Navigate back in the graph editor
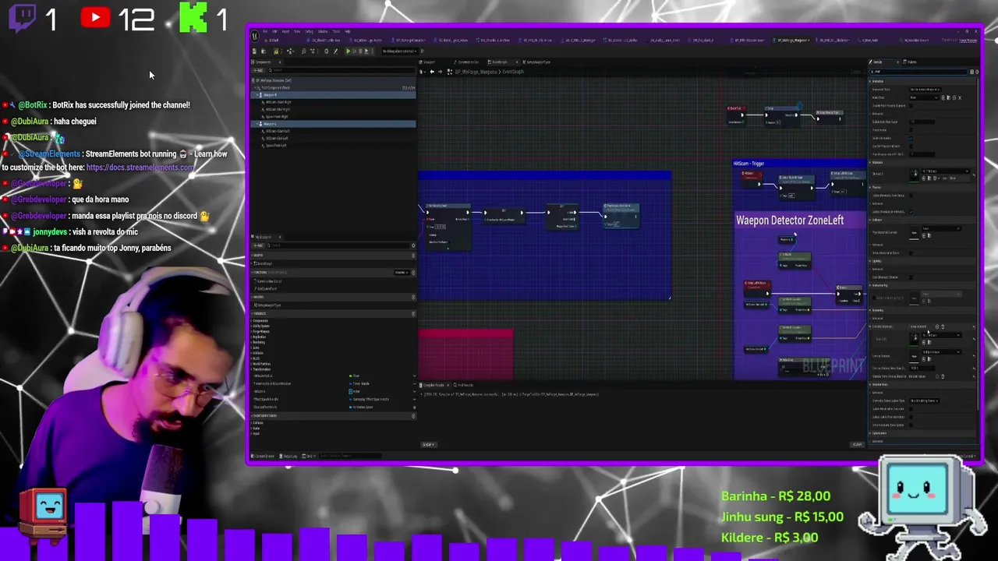 (432, 72)
